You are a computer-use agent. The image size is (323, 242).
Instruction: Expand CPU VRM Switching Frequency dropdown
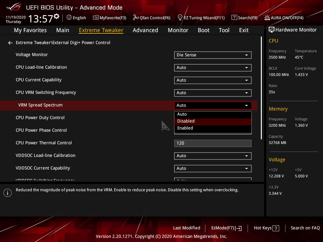[213, 93]
